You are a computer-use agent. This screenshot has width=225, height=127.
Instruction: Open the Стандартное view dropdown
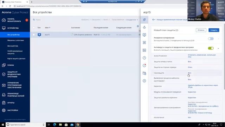[132, 20]
